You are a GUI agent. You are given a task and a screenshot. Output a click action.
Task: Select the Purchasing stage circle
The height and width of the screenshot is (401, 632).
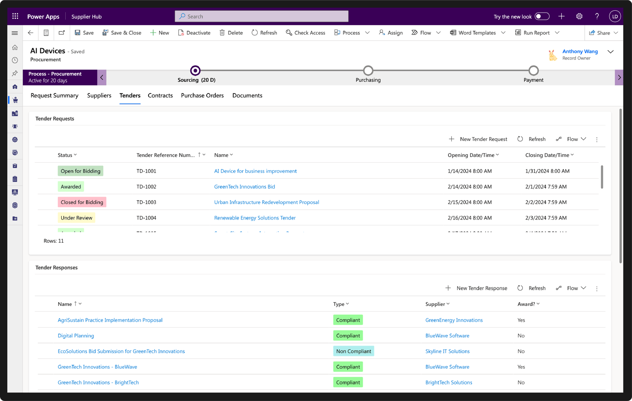click(x=368, y=71)
